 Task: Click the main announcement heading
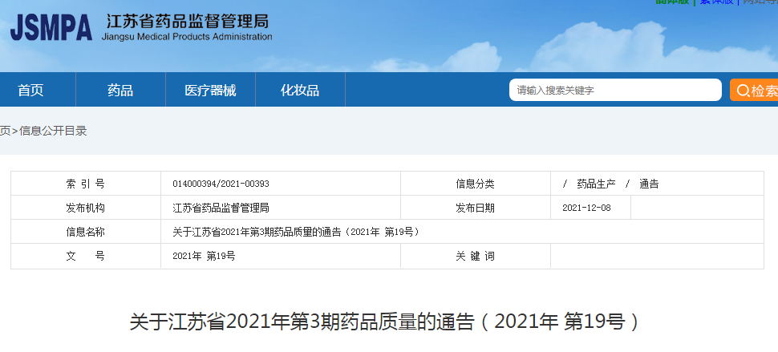point(386,322)
